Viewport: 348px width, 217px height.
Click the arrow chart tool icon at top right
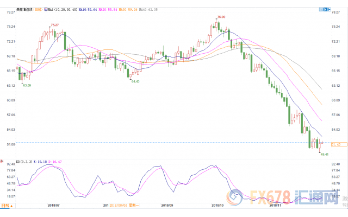click(x=329, y=9)
